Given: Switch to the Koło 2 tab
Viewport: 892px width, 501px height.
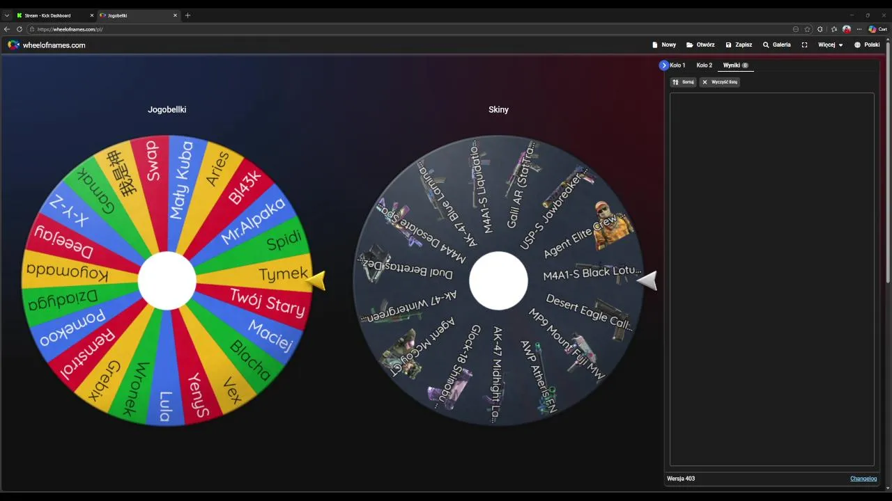Looking at the screenshot, I should [x=705, y=65].
